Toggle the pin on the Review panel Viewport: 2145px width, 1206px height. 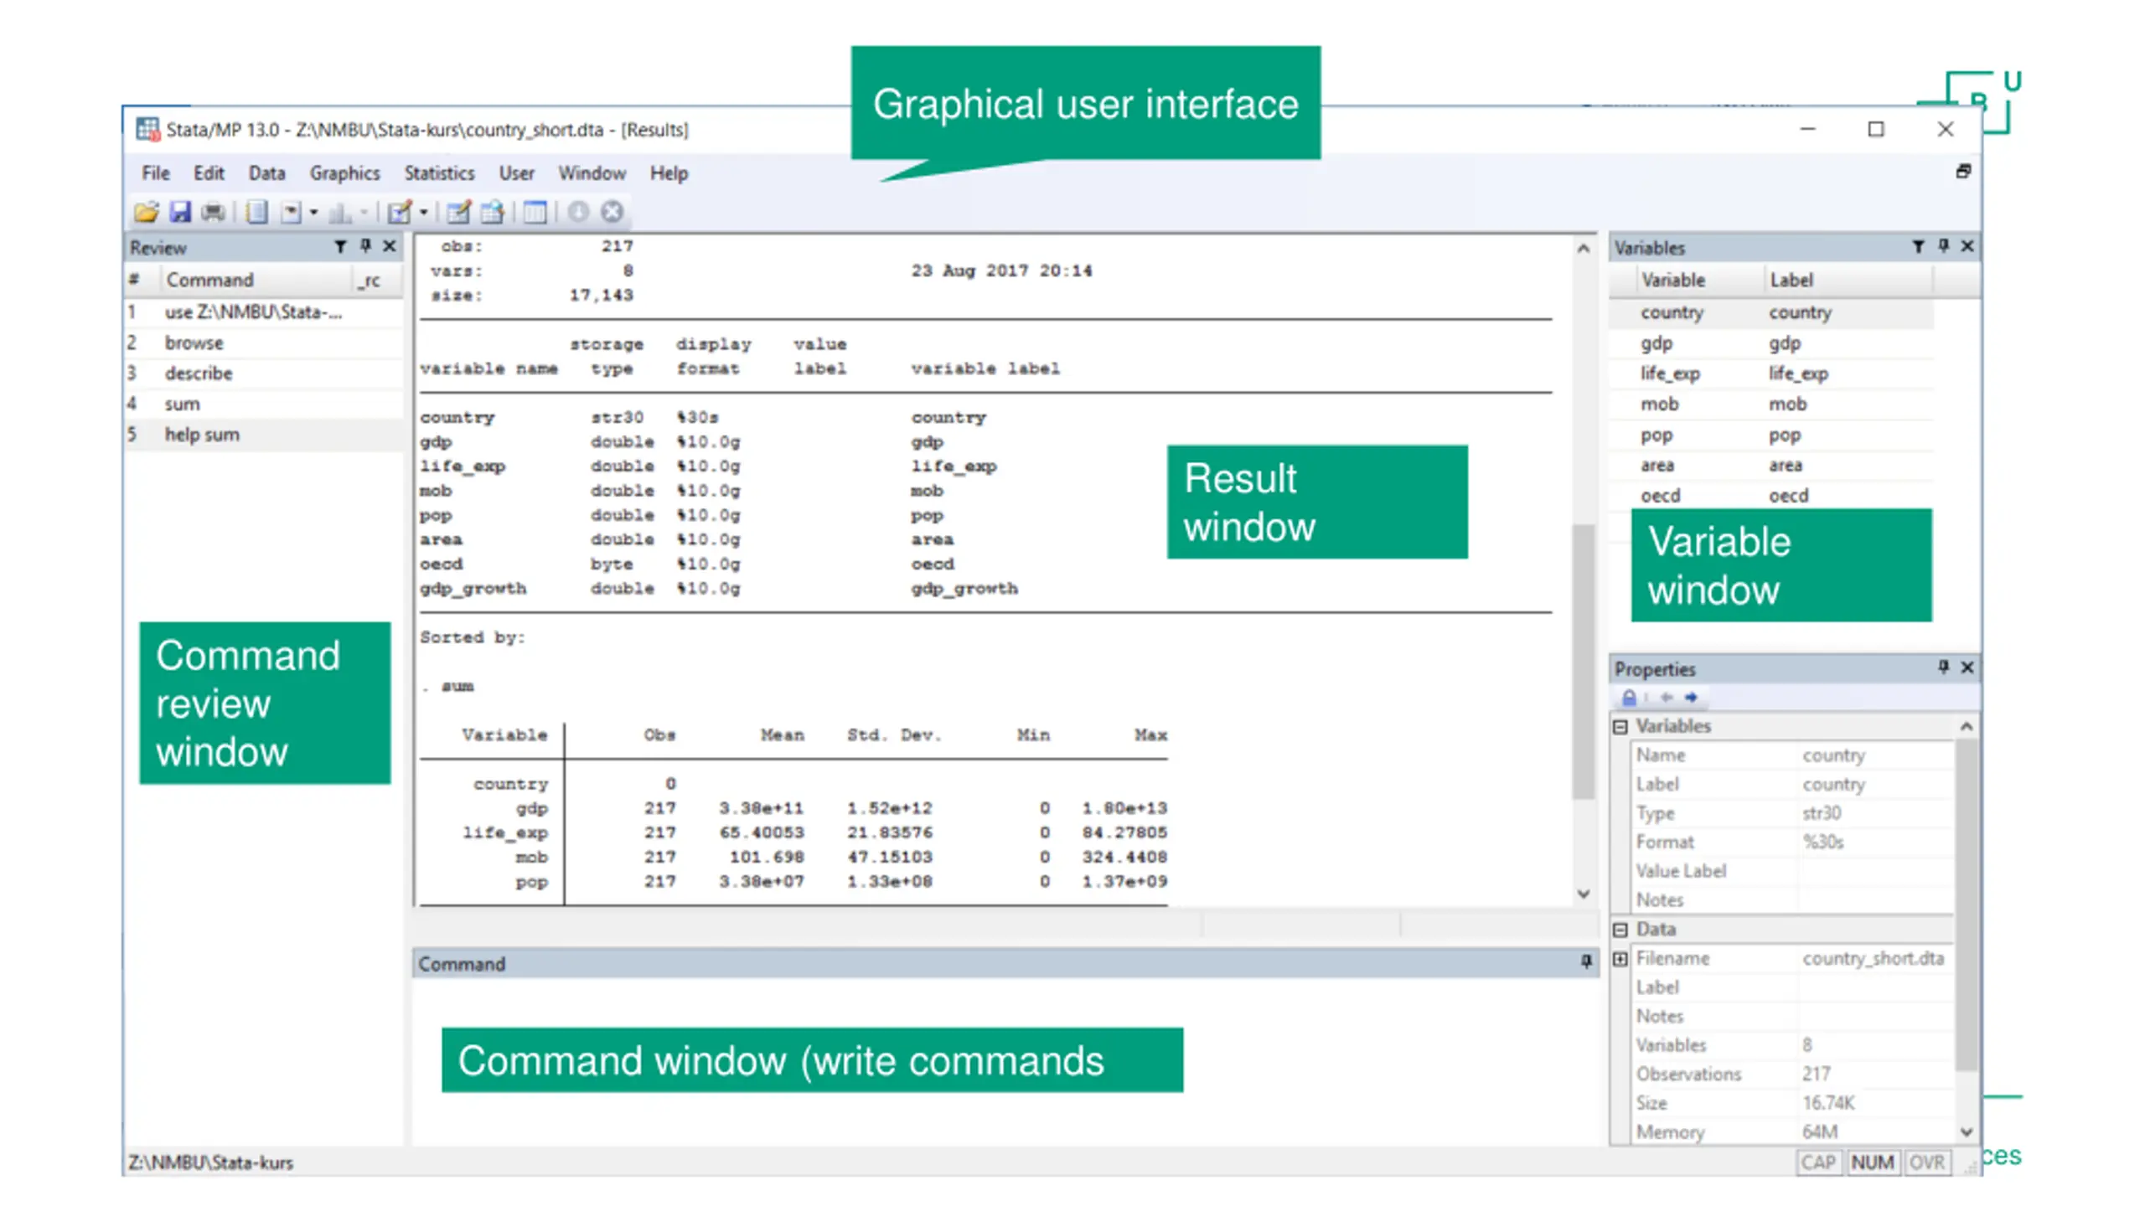pyautogui.click(x=365, y=246)
